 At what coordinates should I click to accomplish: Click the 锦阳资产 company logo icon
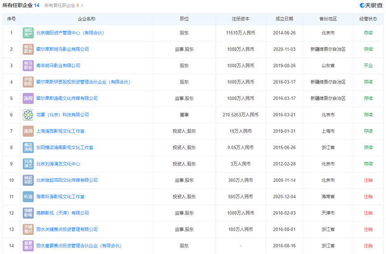pyautogui.click(x=28, y=33)
